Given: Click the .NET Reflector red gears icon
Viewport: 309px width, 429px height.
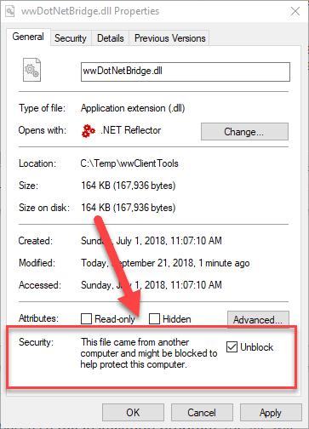Looking at the screenshot, I should click(89, 131).
